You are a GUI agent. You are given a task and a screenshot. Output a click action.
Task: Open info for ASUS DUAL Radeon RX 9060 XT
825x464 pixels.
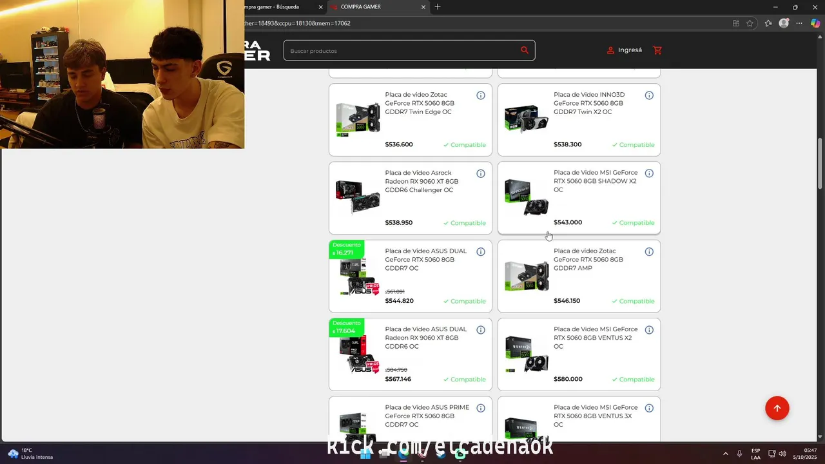pyautogui.click(x=481, y=330)
